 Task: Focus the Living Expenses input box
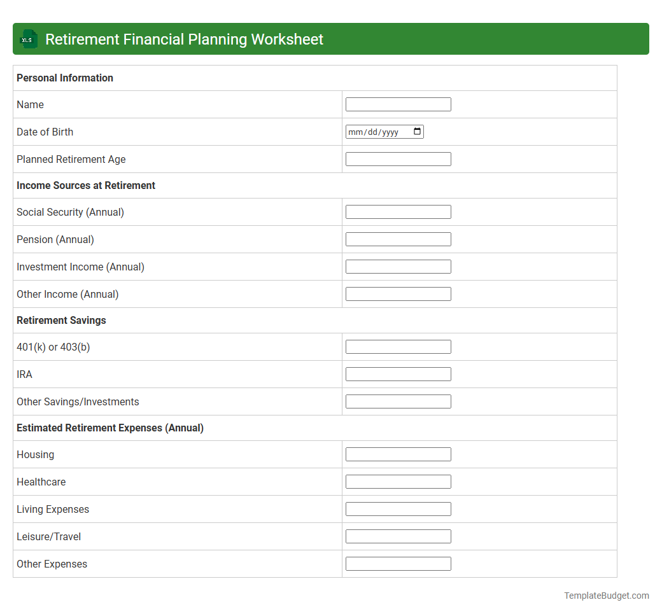pos(398,508)
